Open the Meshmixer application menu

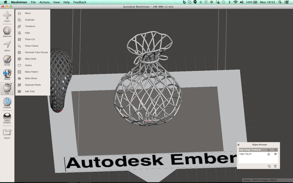pos(19,2)
